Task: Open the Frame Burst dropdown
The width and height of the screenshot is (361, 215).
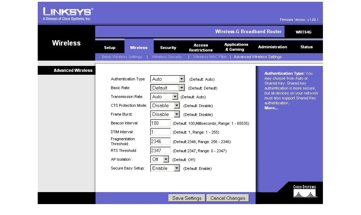Action: [x=165, y=114]
